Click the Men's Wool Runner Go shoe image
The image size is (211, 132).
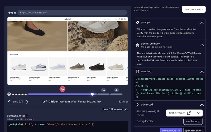tap(77, 67)
